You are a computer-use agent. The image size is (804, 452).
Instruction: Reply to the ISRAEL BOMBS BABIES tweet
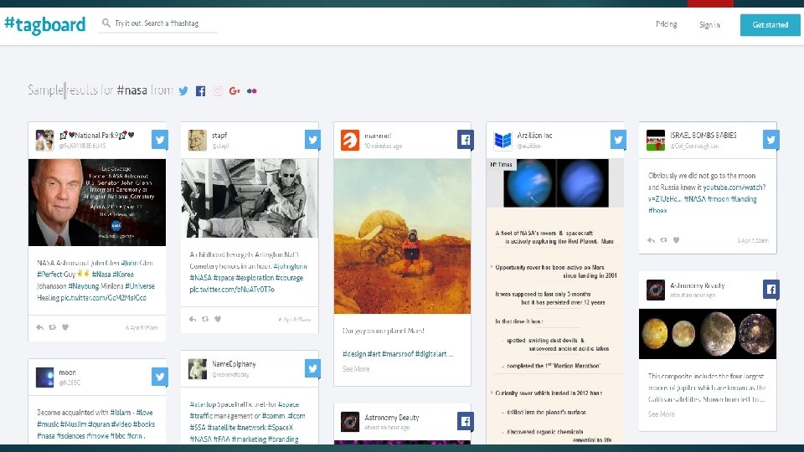[651, 240]
